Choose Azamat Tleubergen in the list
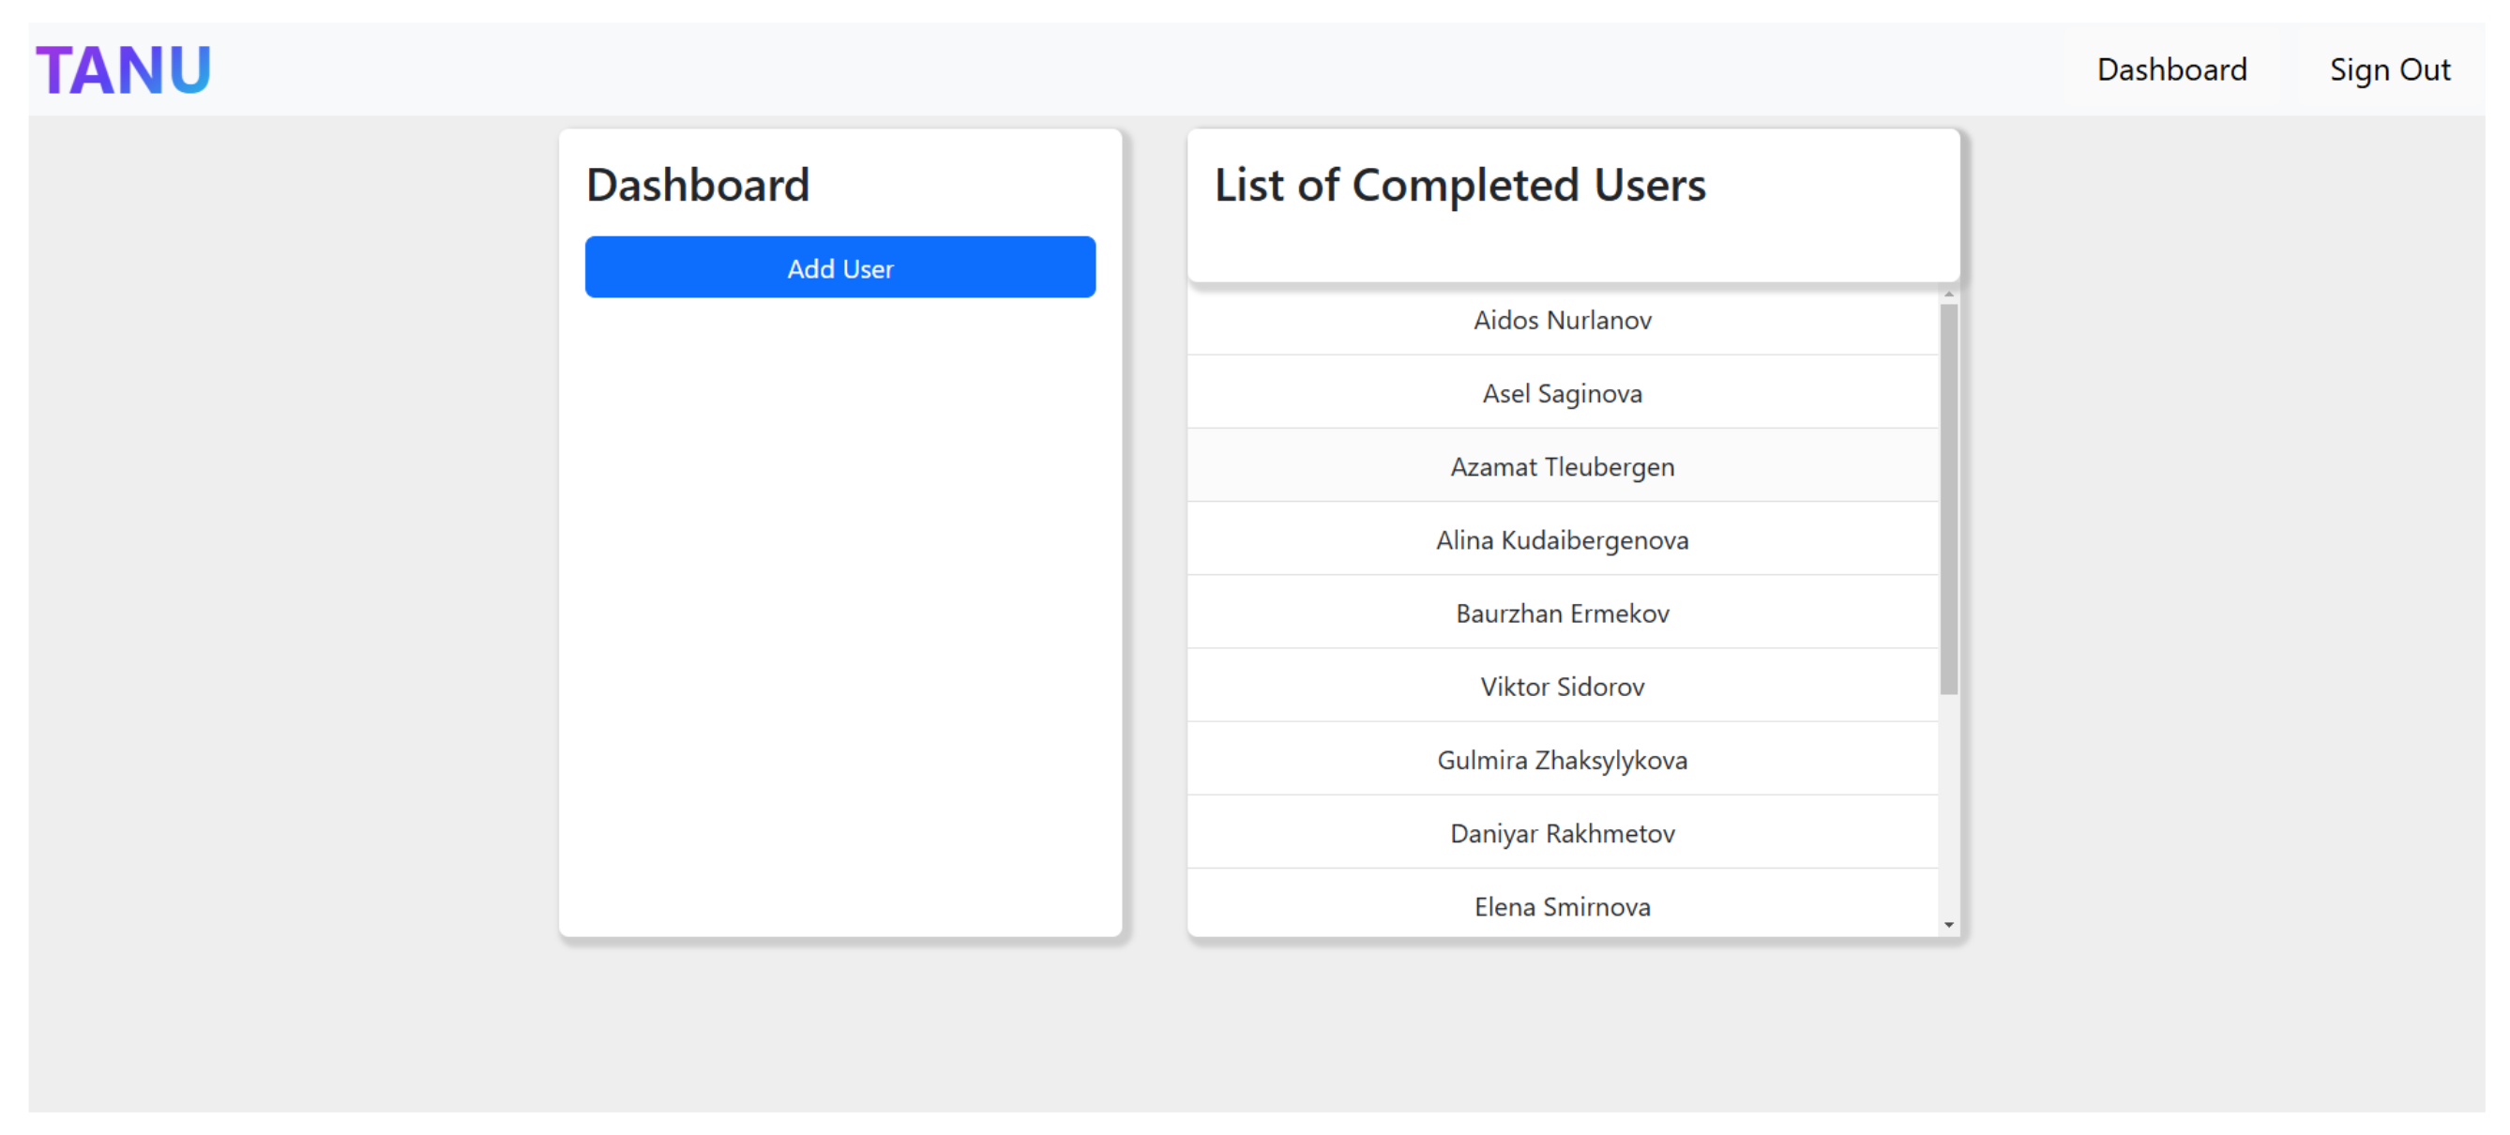Image resolution: width=2510 pixels, height=1135 pixels. pyautogui.click(x=1561, y=467)
